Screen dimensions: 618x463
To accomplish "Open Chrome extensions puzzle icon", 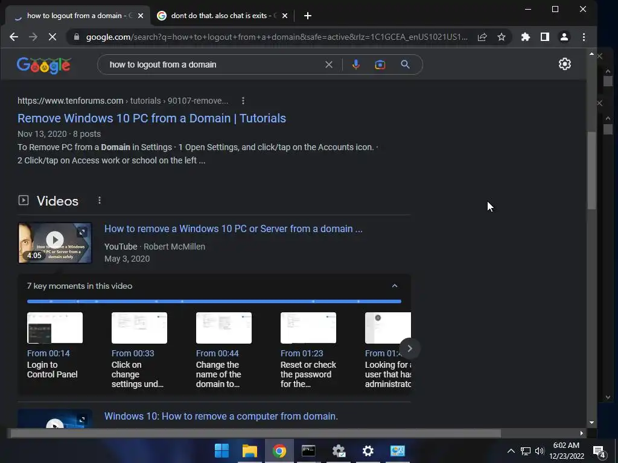I will pos(526,37).
